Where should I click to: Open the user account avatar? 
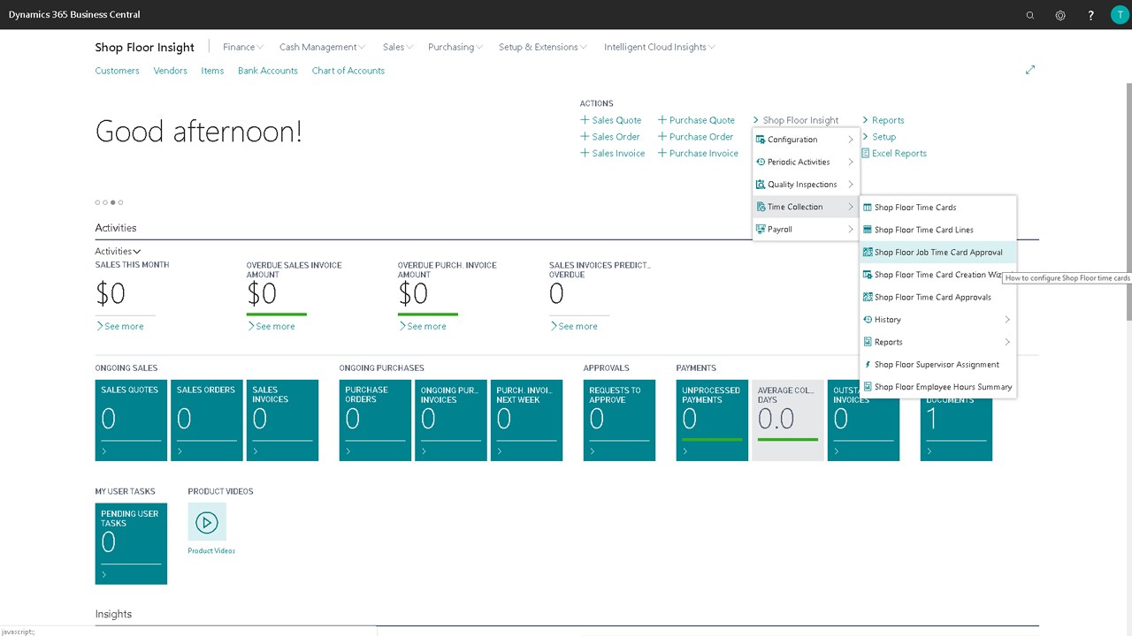point(1120,15)
